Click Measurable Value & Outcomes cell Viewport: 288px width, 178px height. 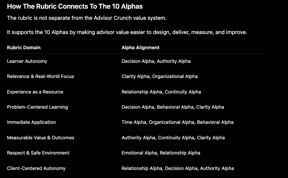click(40, 138)
